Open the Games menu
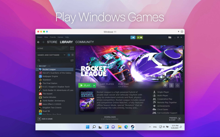The height and width of the screenshot is (137, 220). coord(60,37)
